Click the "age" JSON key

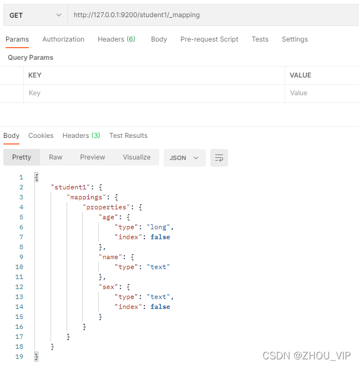click(108, 217)
